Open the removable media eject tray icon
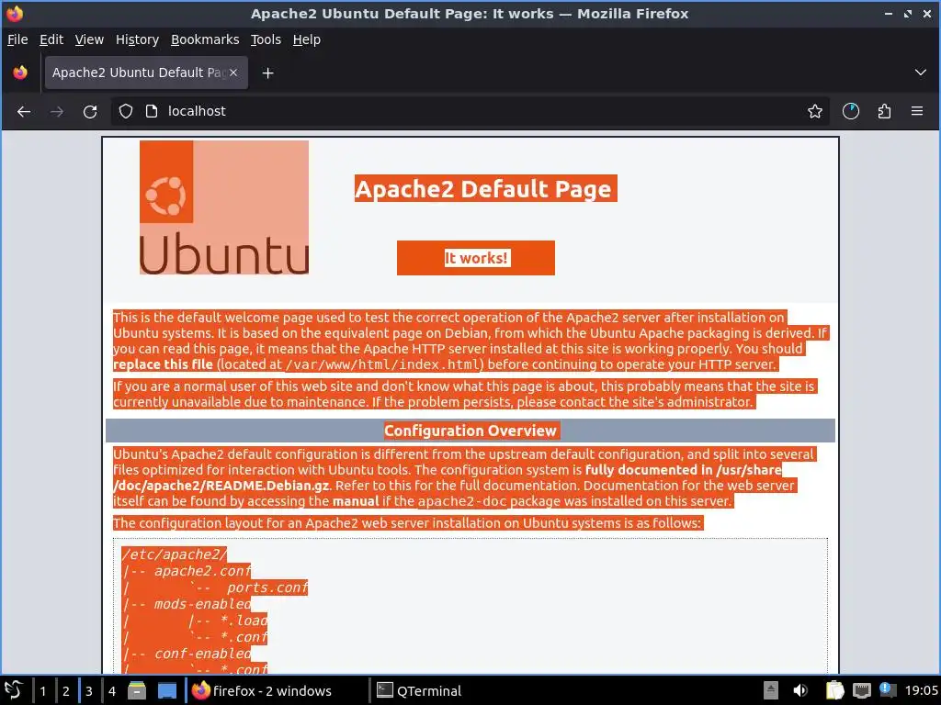 tap(771, 690)
